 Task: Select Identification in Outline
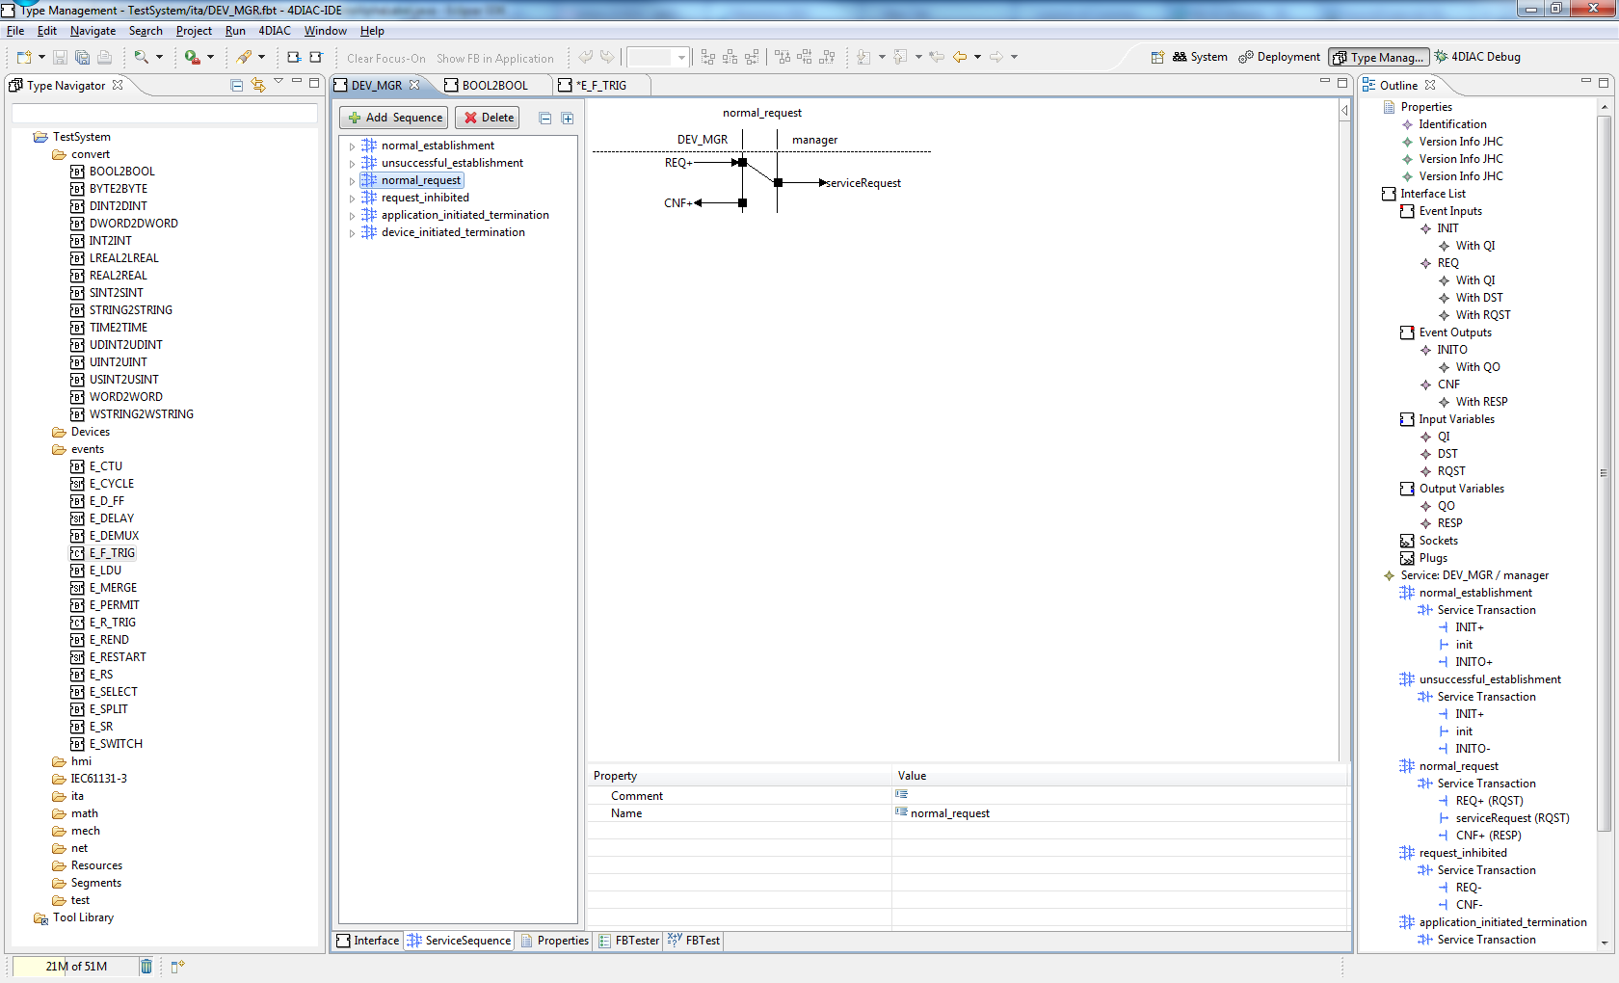(1452, 124)
